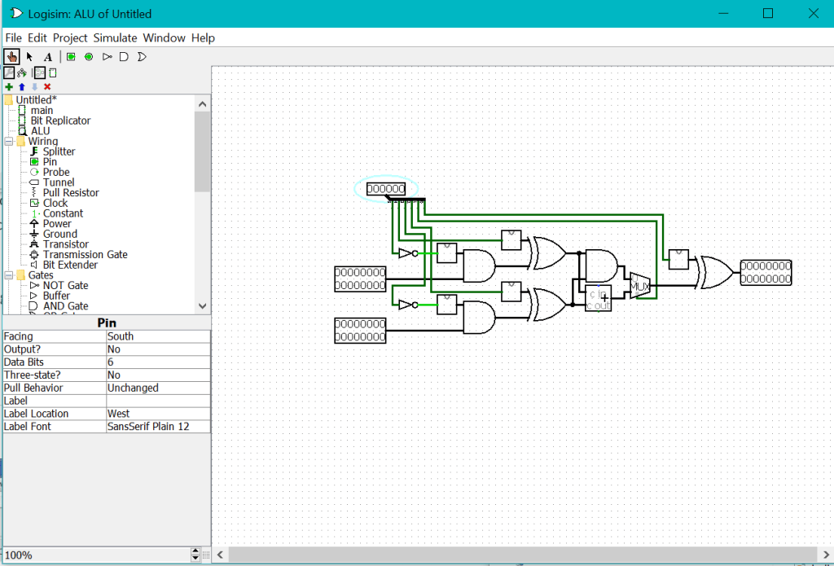
Task: Select the OR Gate toolbar icon
Action: click(141, 57)
